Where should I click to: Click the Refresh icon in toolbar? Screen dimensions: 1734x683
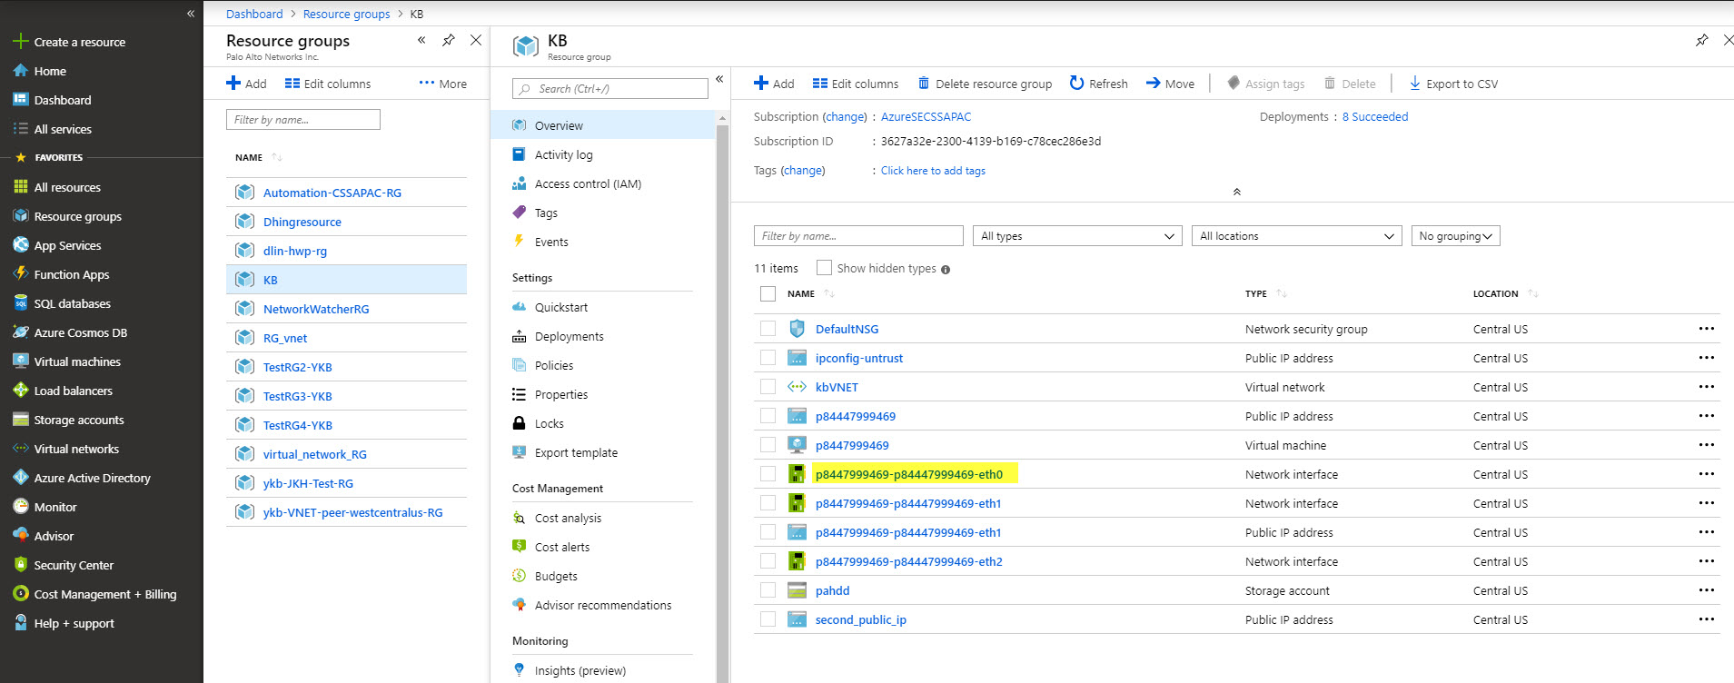(1076, 84)
